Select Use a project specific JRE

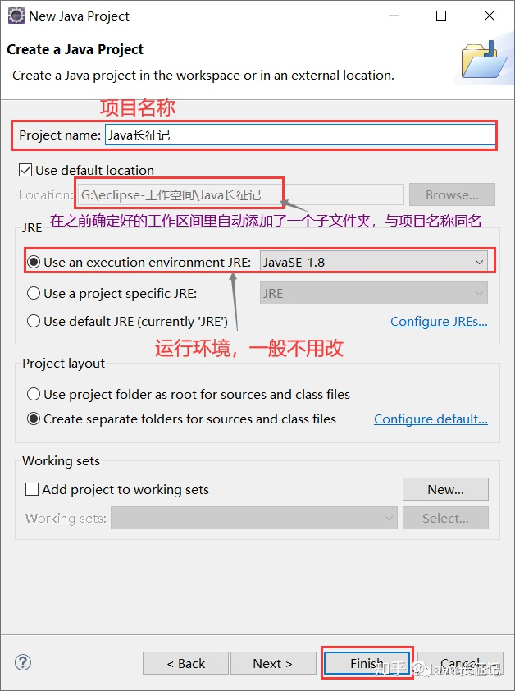coord(34,293)
